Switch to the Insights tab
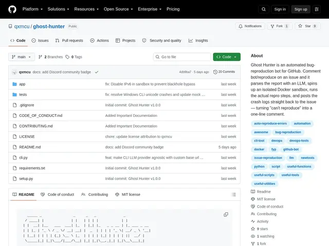Screen dimensions: 329x246 point(198,40)
